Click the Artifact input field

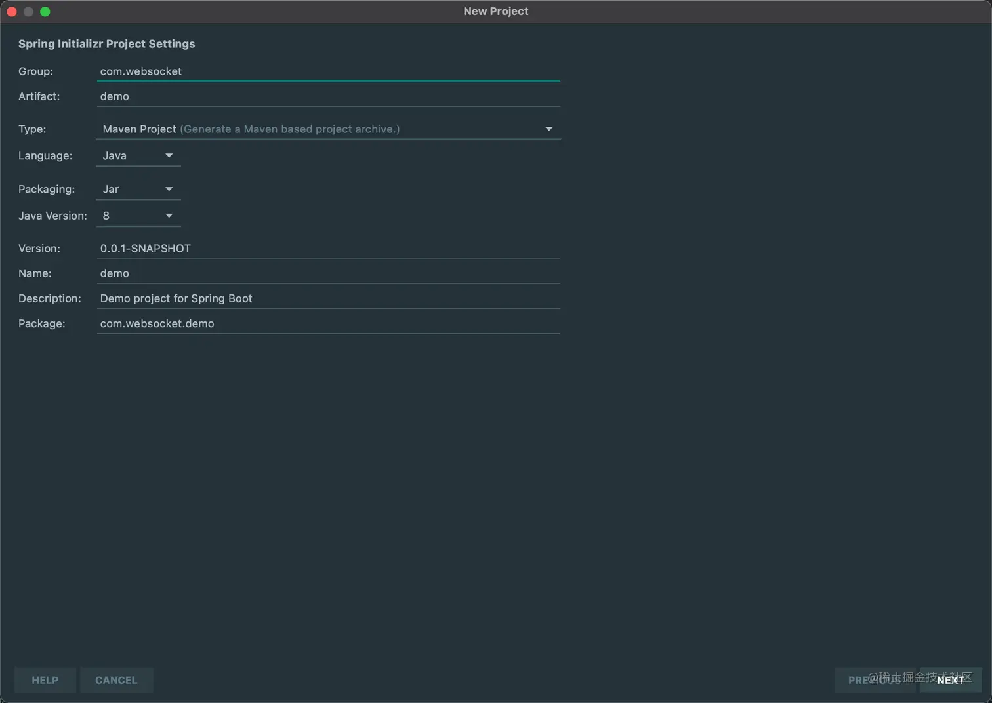click(328, 96)
